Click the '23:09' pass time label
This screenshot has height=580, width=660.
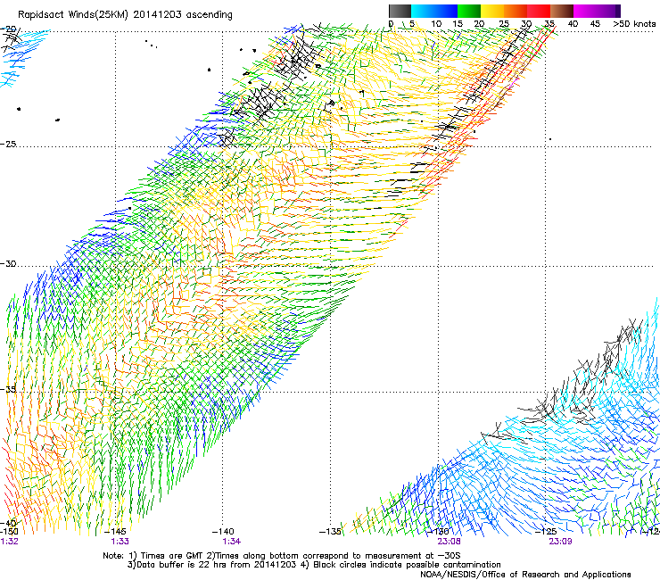pos(560,542)
